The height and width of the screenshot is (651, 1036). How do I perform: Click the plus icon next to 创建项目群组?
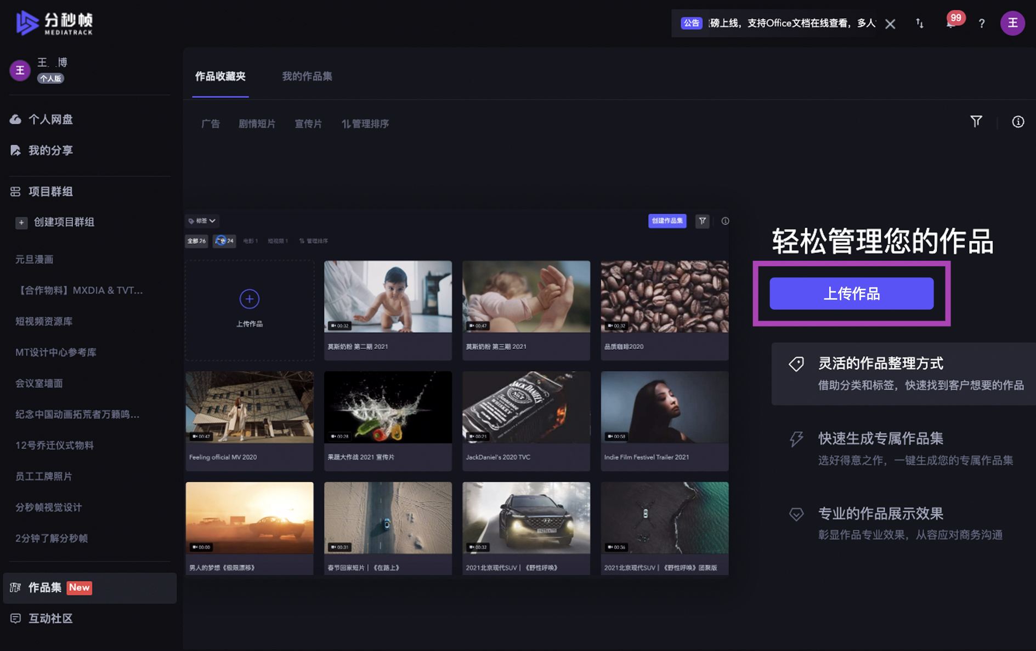coord(21,222)
